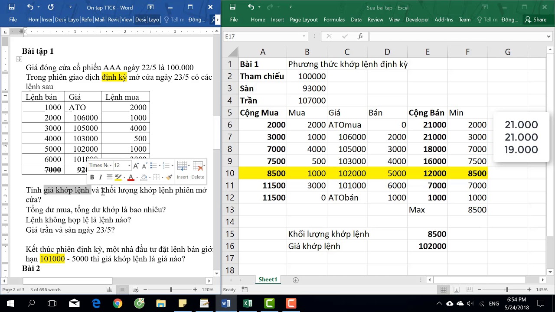
Task: Undo last action in Word
Action: (30, 7)
